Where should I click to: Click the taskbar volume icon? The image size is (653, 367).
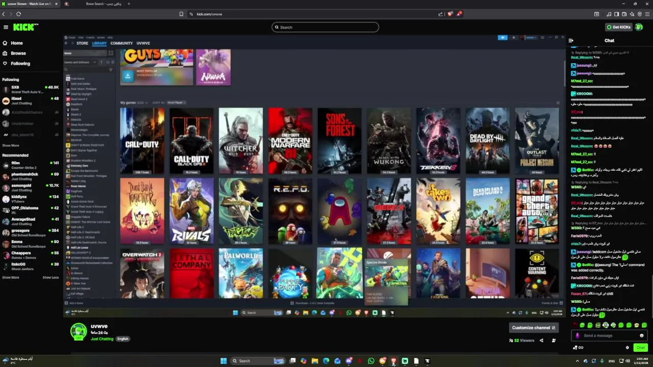(627, 361)
